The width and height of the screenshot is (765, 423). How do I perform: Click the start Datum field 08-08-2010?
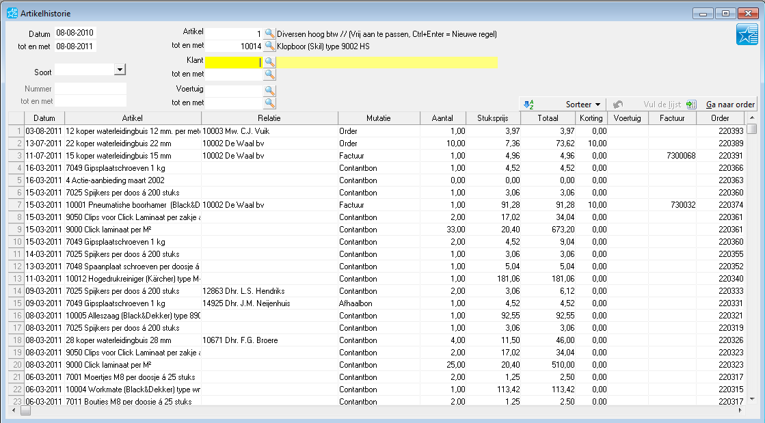(x=75, y=33)
